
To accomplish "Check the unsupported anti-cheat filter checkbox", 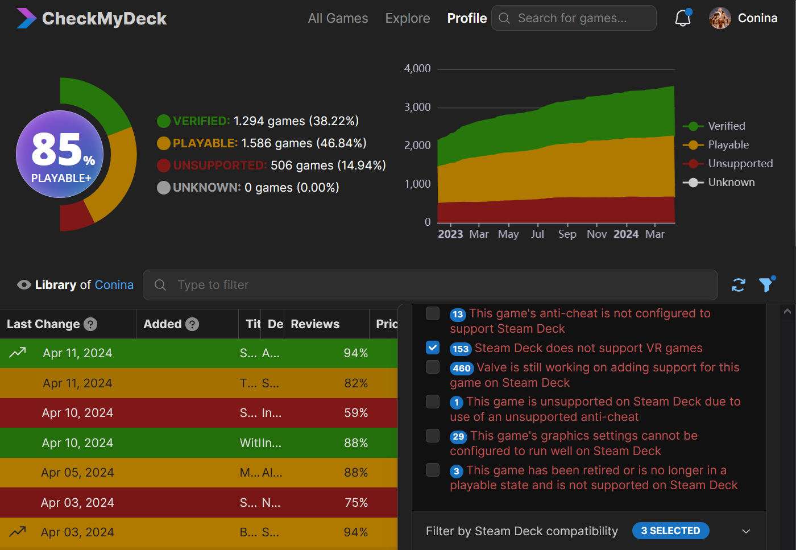I will click(433, 402).
